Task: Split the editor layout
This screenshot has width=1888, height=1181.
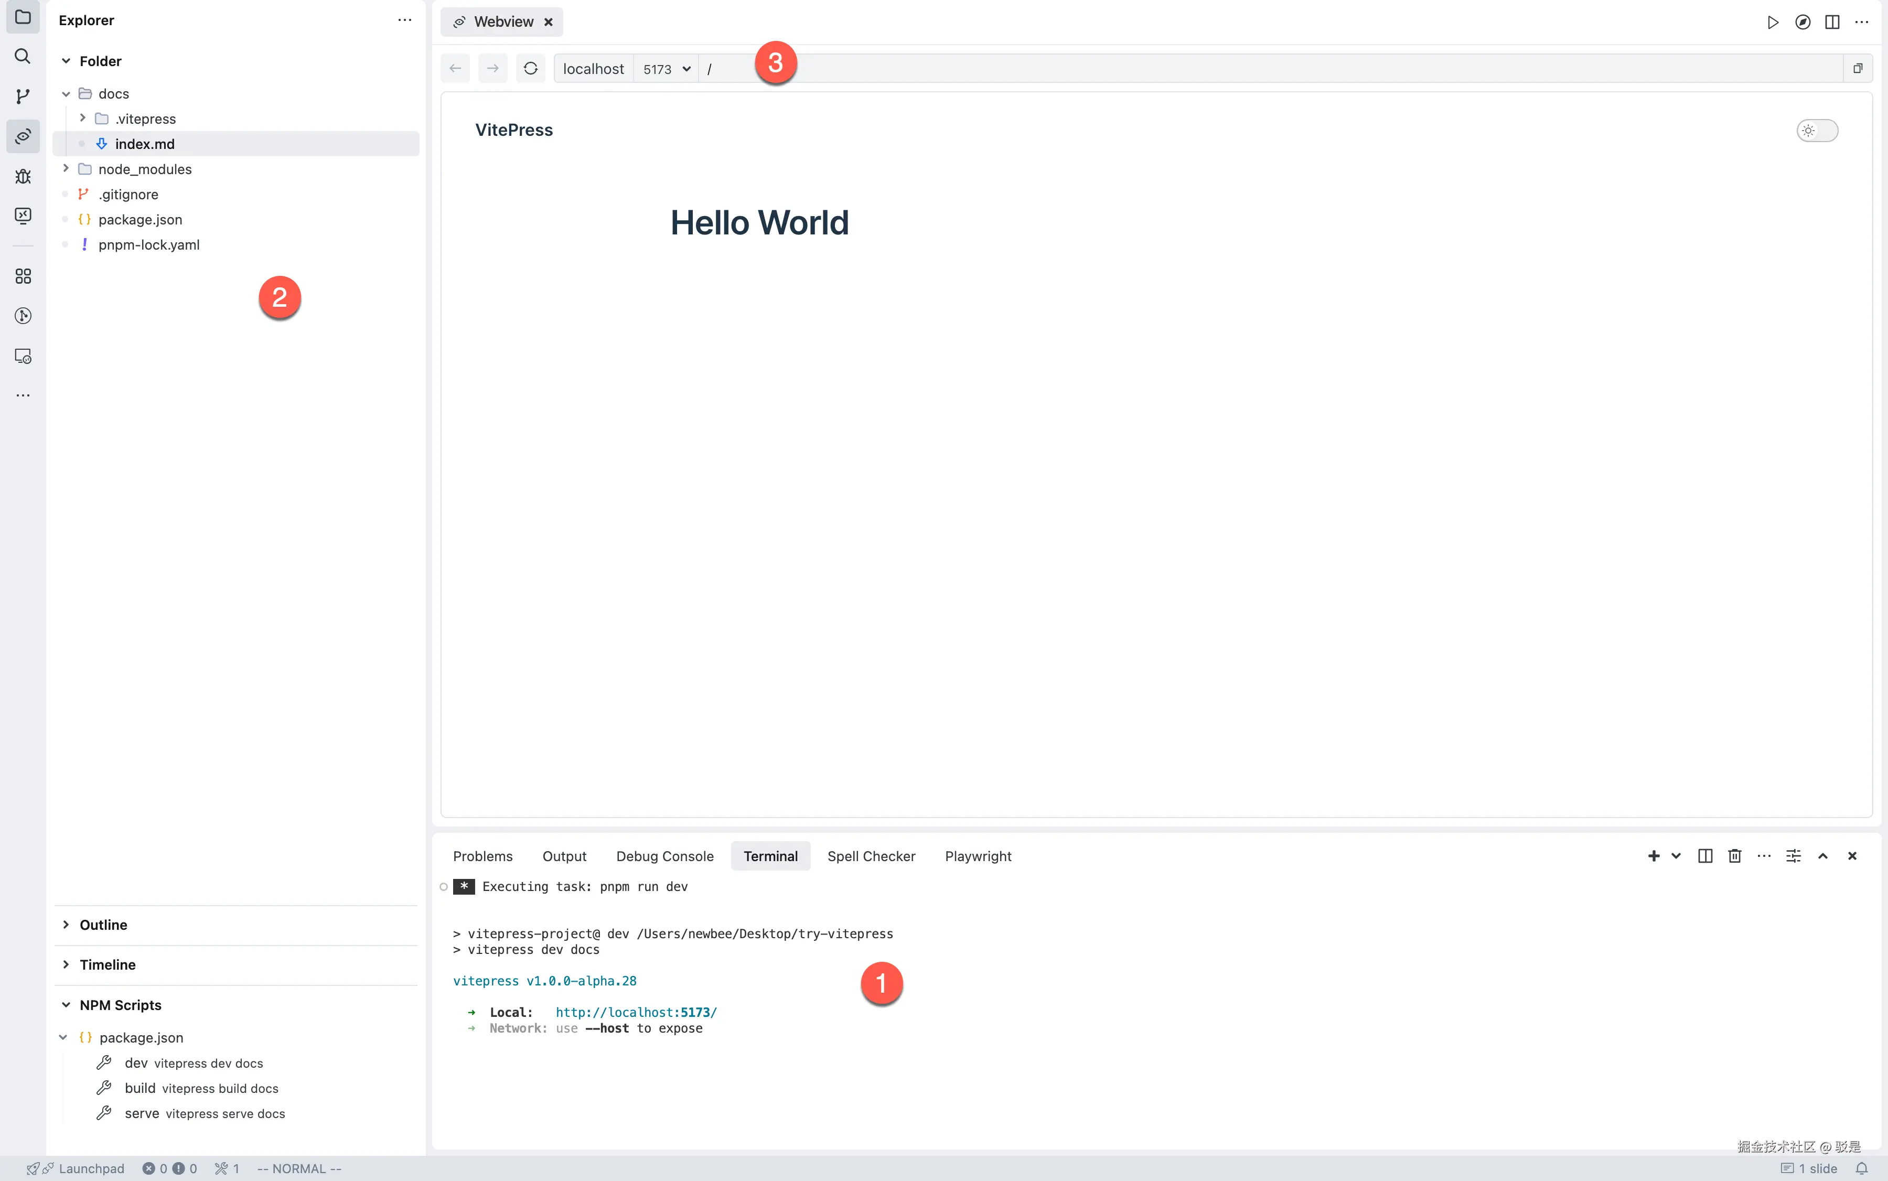Action: (1832, 22)
